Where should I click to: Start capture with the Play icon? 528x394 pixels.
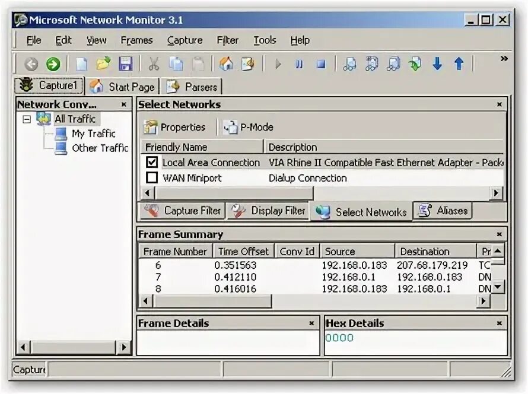point(278,64)
